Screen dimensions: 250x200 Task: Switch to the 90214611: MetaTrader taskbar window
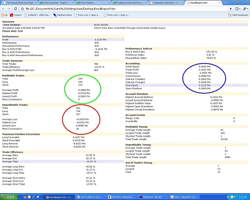pos(121,197)
